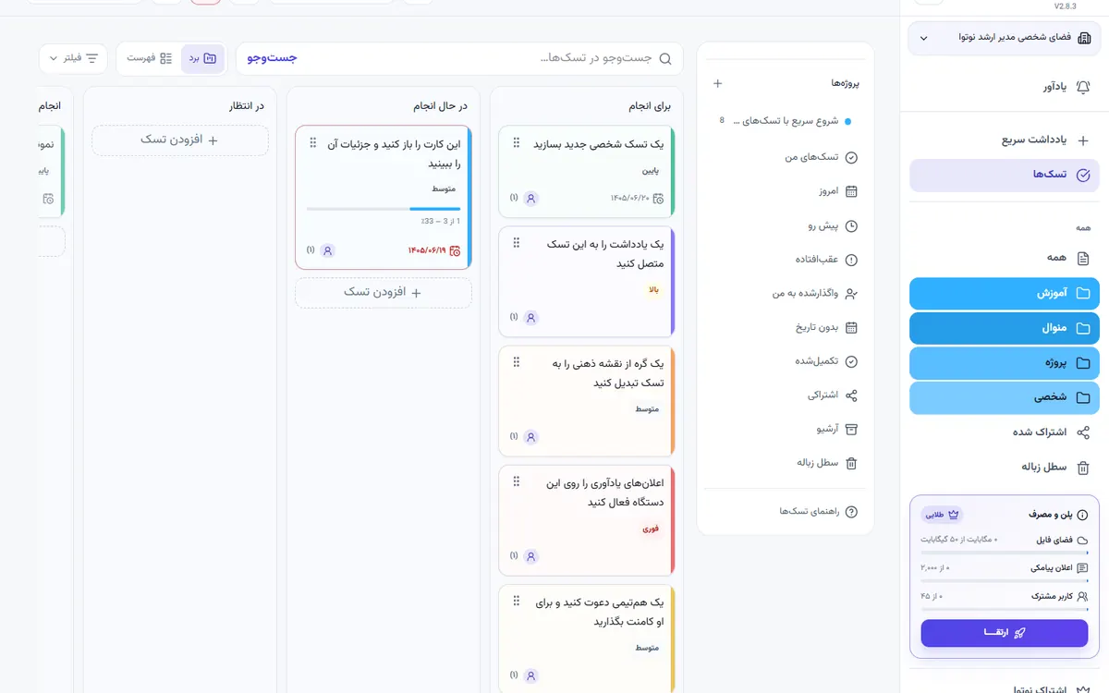1109x693 pixels.
Task: Click drag handle on نقشه ذهنی card
Action: 516,362
